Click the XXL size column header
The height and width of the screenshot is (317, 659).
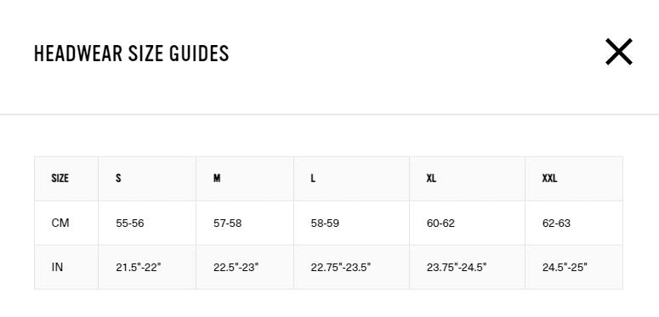click(x=574, y=178)
